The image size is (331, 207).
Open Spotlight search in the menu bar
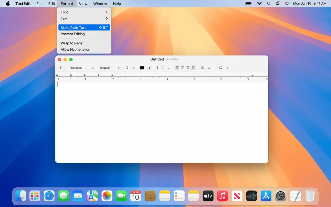[269, 4]
